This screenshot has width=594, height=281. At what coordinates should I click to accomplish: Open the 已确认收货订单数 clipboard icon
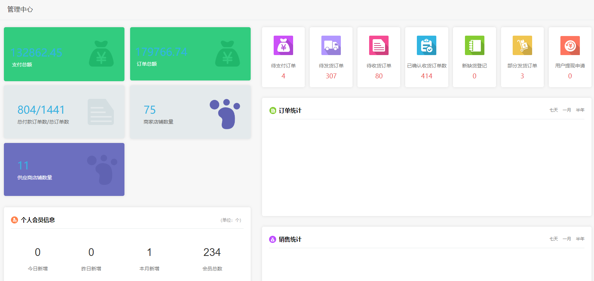426,45
